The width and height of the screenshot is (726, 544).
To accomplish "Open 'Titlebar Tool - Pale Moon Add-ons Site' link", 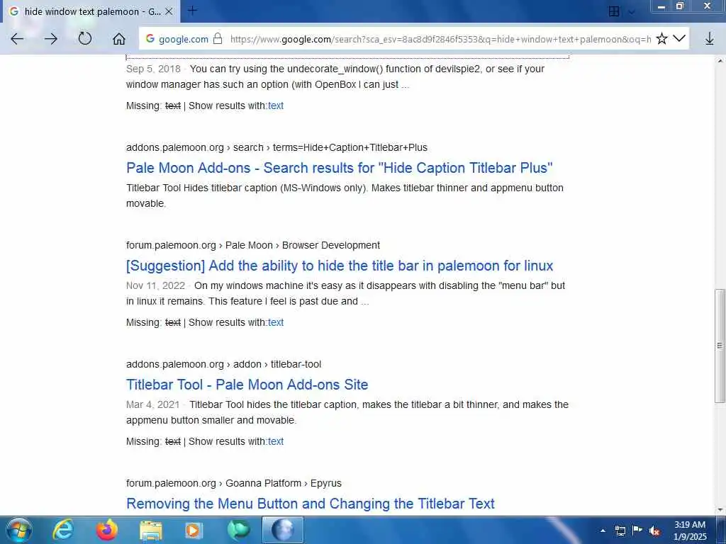I will coord(247,385).
